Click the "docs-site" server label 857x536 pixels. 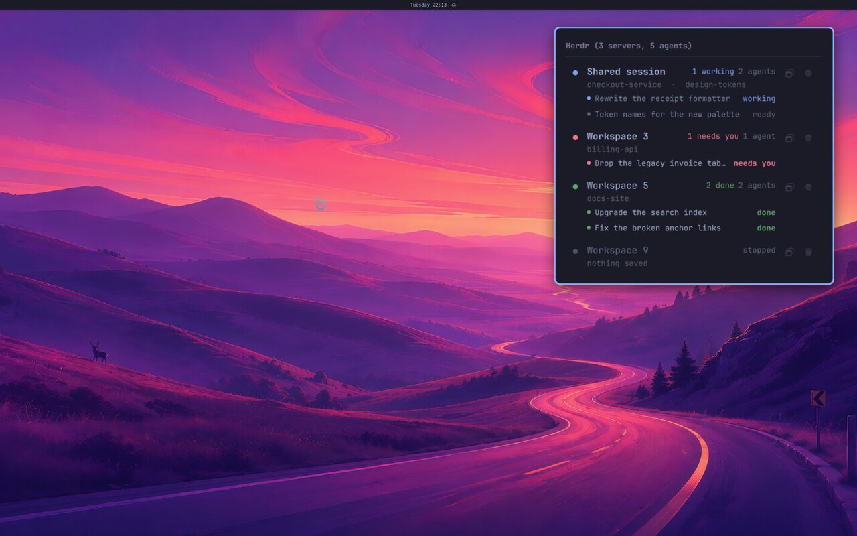(x=608, y=199)
